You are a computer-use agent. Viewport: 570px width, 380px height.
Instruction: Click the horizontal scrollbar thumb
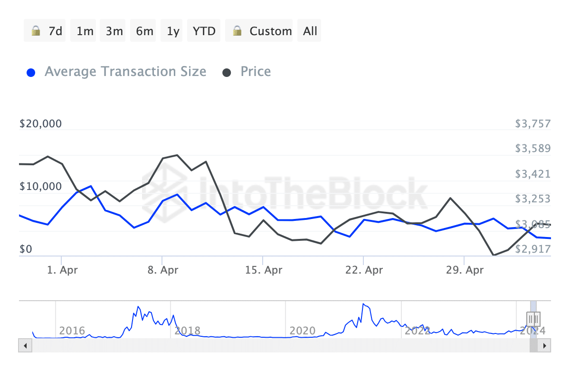533,345
